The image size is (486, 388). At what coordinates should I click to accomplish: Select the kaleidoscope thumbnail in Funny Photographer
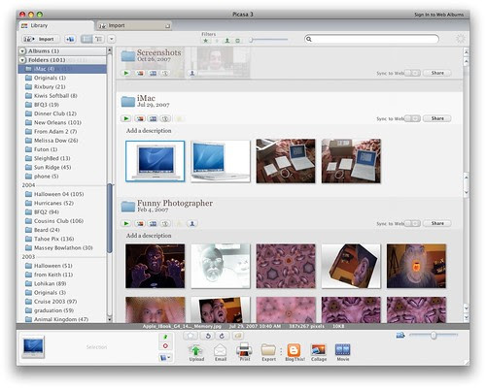coord(286,266)
